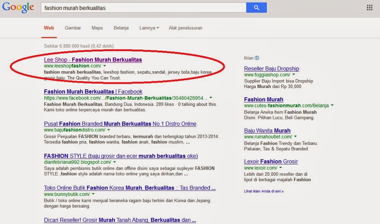Expand arrow next to cutes-fashionmurah.com/Belanja
The height and width of the screenshot is (224, 380).
(332, 105)
